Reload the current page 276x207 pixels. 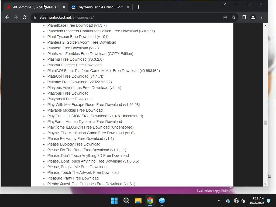tap(25, 17)
